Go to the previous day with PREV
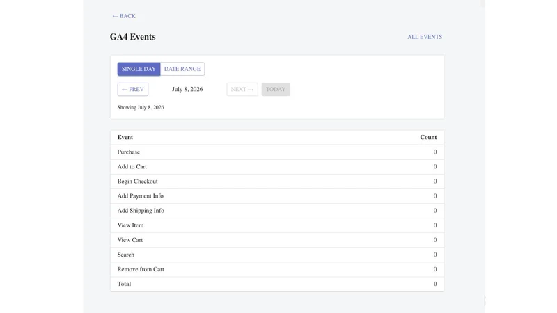Viewport: 557px width, 313px height. (x=133, y=90)
